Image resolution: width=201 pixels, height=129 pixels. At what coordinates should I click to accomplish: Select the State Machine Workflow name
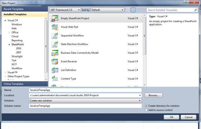coord(74,44)
